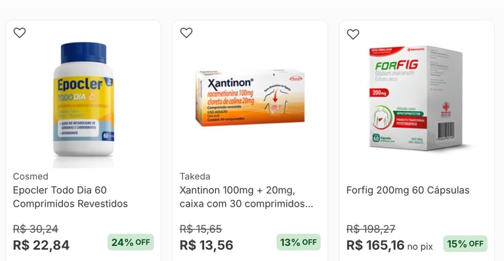Favorite the Xantinon product with heart icon
The height and width of the screenshot is (261, 504).
point(186,33)
